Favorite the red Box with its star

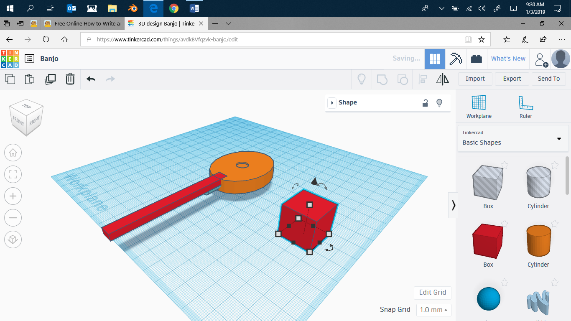click(505, 224)
